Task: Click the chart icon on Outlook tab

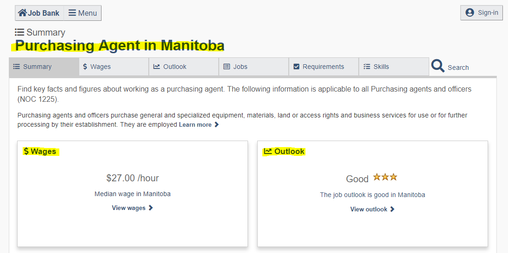Action: 157,67
